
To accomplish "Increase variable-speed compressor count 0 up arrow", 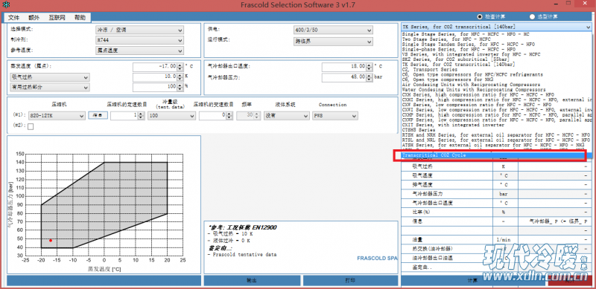I will pyautogui.click(x=229, y=114).
